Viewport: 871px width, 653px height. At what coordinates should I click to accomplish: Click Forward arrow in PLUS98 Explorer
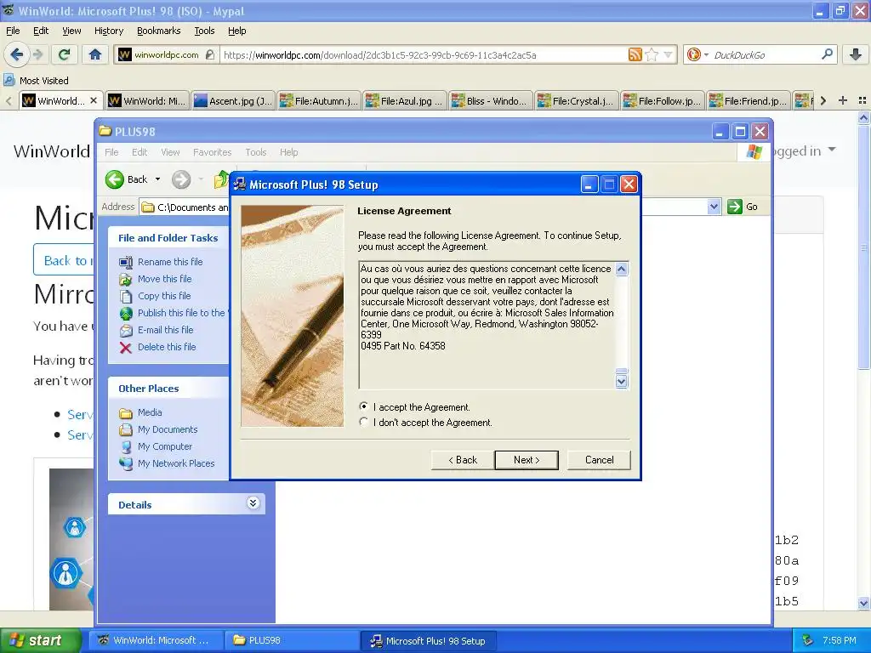click(181, 179)
